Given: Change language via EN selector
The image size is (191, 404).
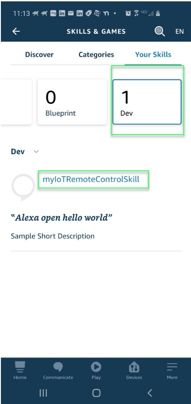Looking at the screenshot, I should coord(179,31).
